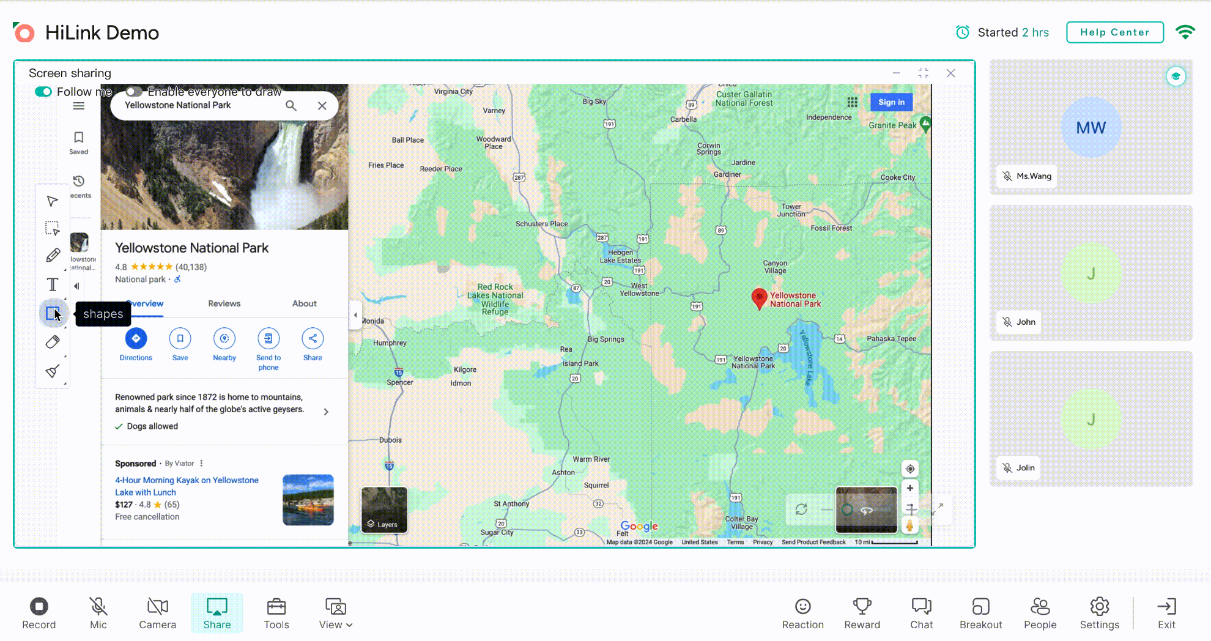Image resolution: width=1211 pixels, height=641 pixels.
Task: Select the shapes tool
Action: click(53, 314)
